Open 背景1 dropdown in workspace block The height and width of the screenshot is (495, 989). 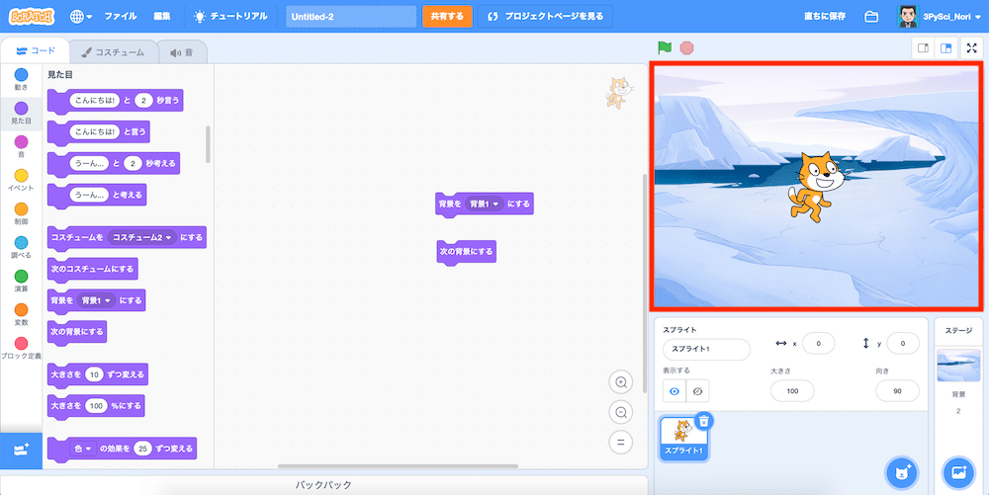pyautogui.click(x=484, y=205)
